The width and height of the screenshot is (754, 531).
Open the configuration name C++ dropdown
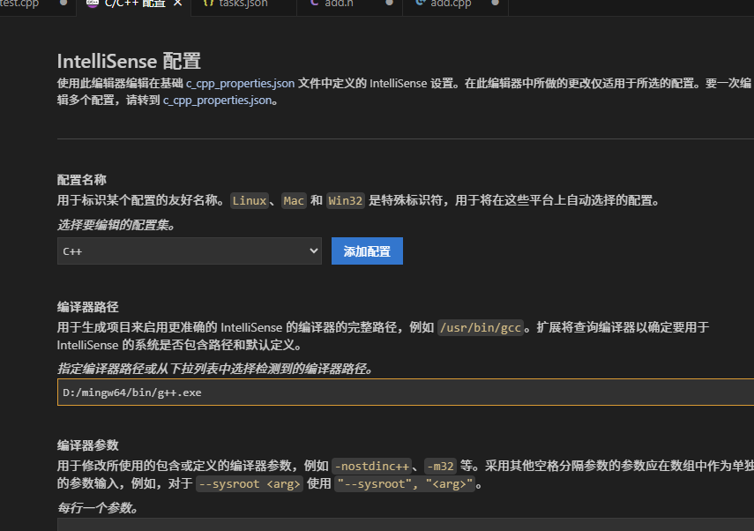click(x=190, y=251)
